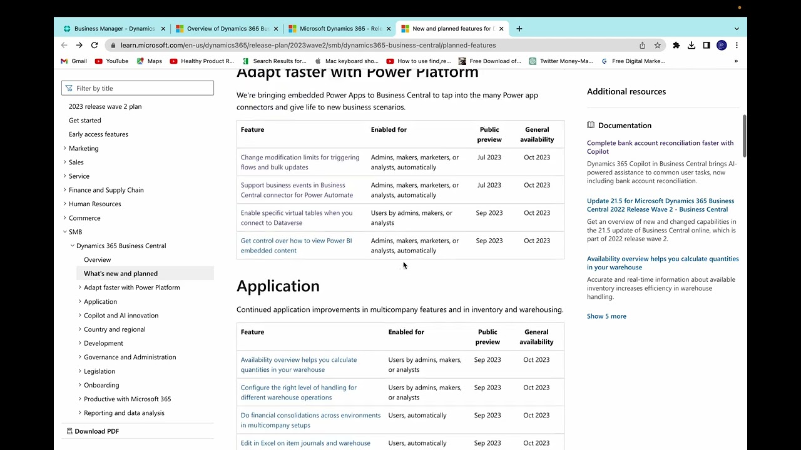Open Do financial consolidations across environments link
This screenshot has height=450, width=801.
[x=310, y=420]
